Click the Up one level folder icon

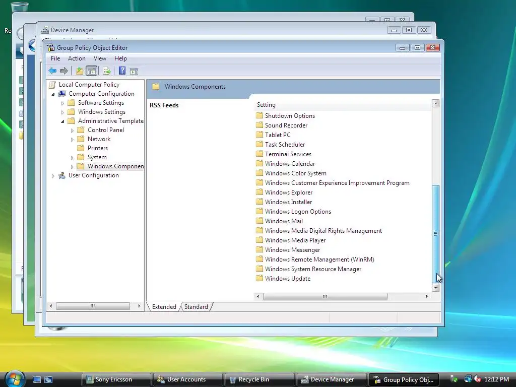click(x=79, y=71)
